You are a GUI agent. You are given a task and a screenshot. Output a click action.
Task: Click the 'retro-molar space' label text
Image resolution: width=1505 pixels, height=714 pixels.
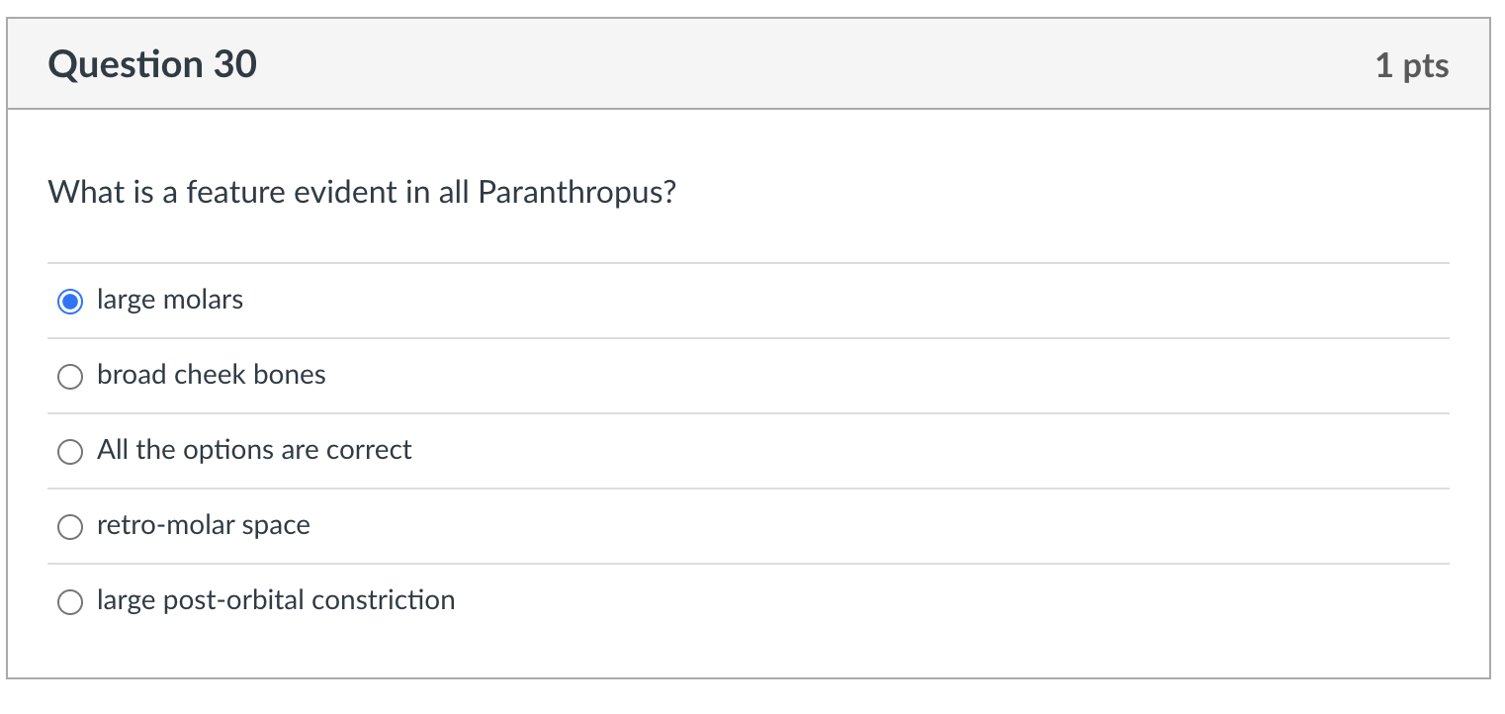point(204,526)
